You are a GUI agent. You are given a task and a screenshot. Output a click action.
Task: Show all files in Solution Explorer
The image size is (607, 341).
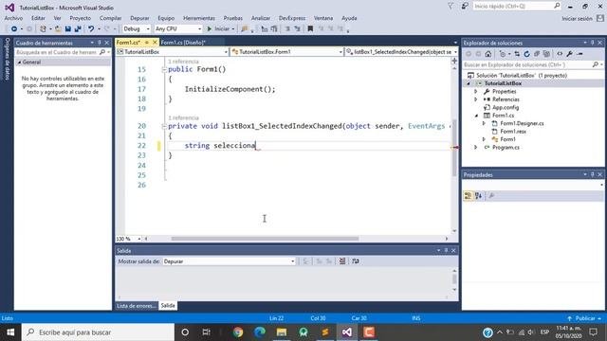tap(546, 54)
